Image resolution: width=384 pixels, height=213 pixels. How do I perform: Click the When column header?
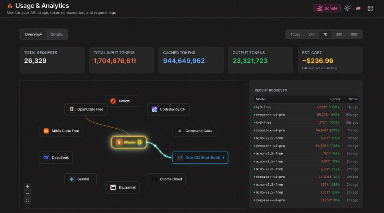353,99
